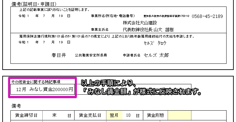236x122 pixels.
Task: Click the その他賃金に関する特記事項 label
Action: (36, 82)
